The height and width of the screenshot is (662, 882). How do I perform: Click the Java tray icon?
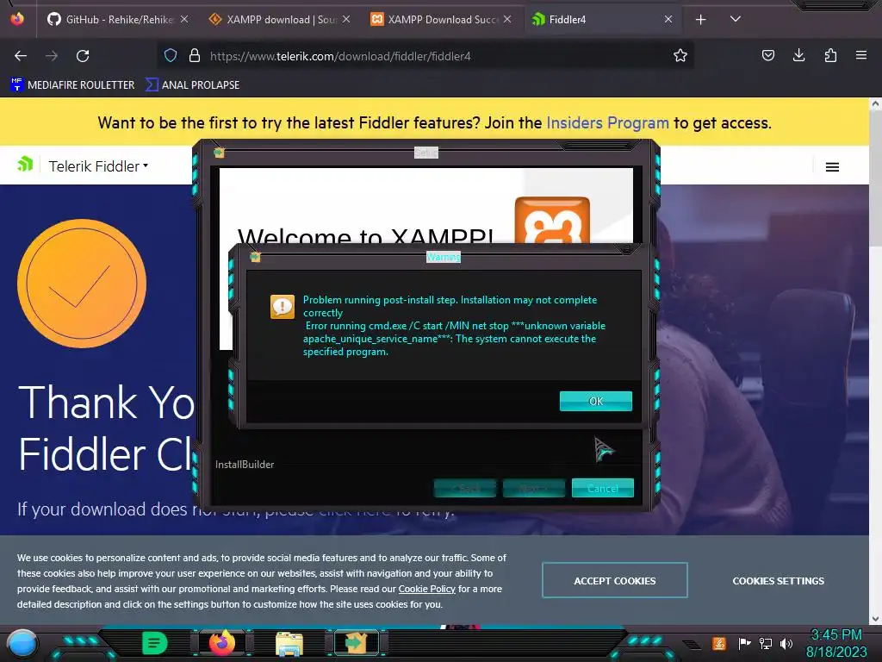pos(718,643)
